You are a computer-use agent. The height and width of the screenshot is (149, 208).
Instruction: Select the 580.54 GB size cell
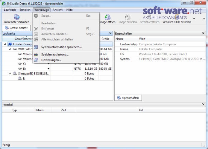[105, 69]
